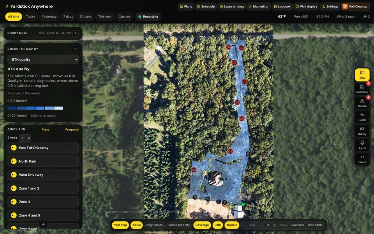
Task: Toggle the Path overlay
Action: [x=217, y=225]
